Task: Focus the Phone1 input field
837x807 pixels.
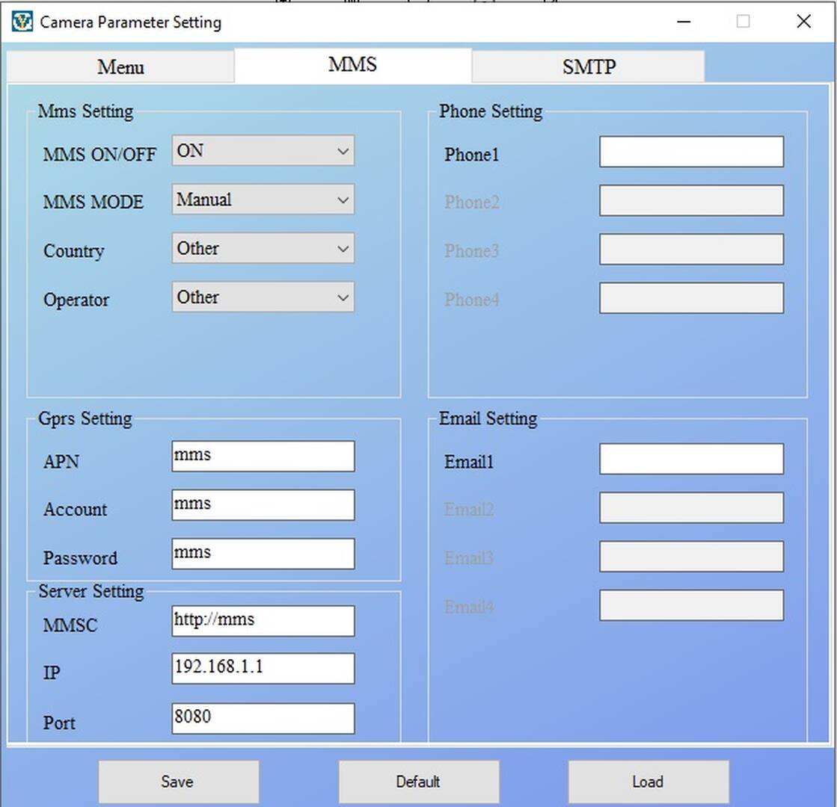Action: click(691, 152)
